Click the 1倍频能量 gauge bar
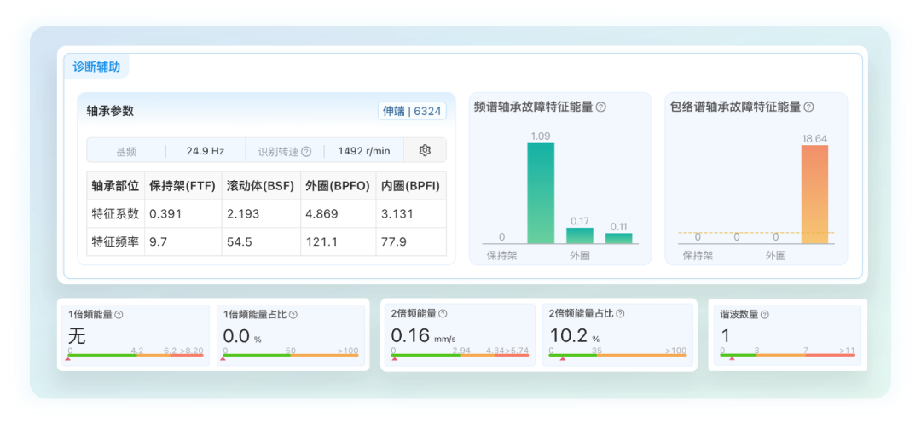Image resolution: width=921 pixels, height=424 pixels. (136, 355)
